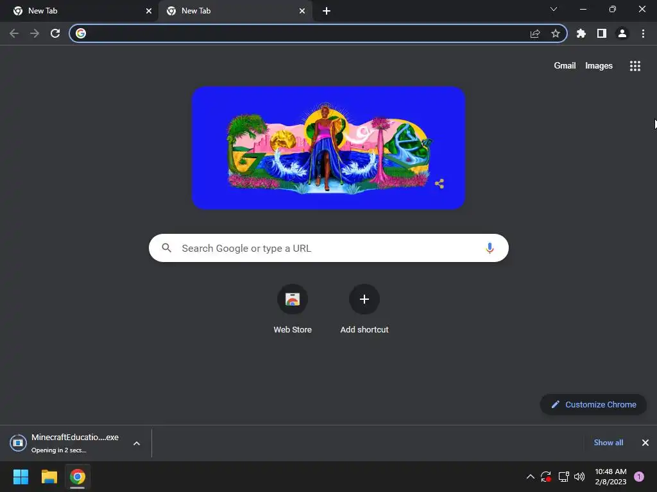The image size is (657, 492).
Task: Bookmark this tab with star icon
Action: (556, 33)
